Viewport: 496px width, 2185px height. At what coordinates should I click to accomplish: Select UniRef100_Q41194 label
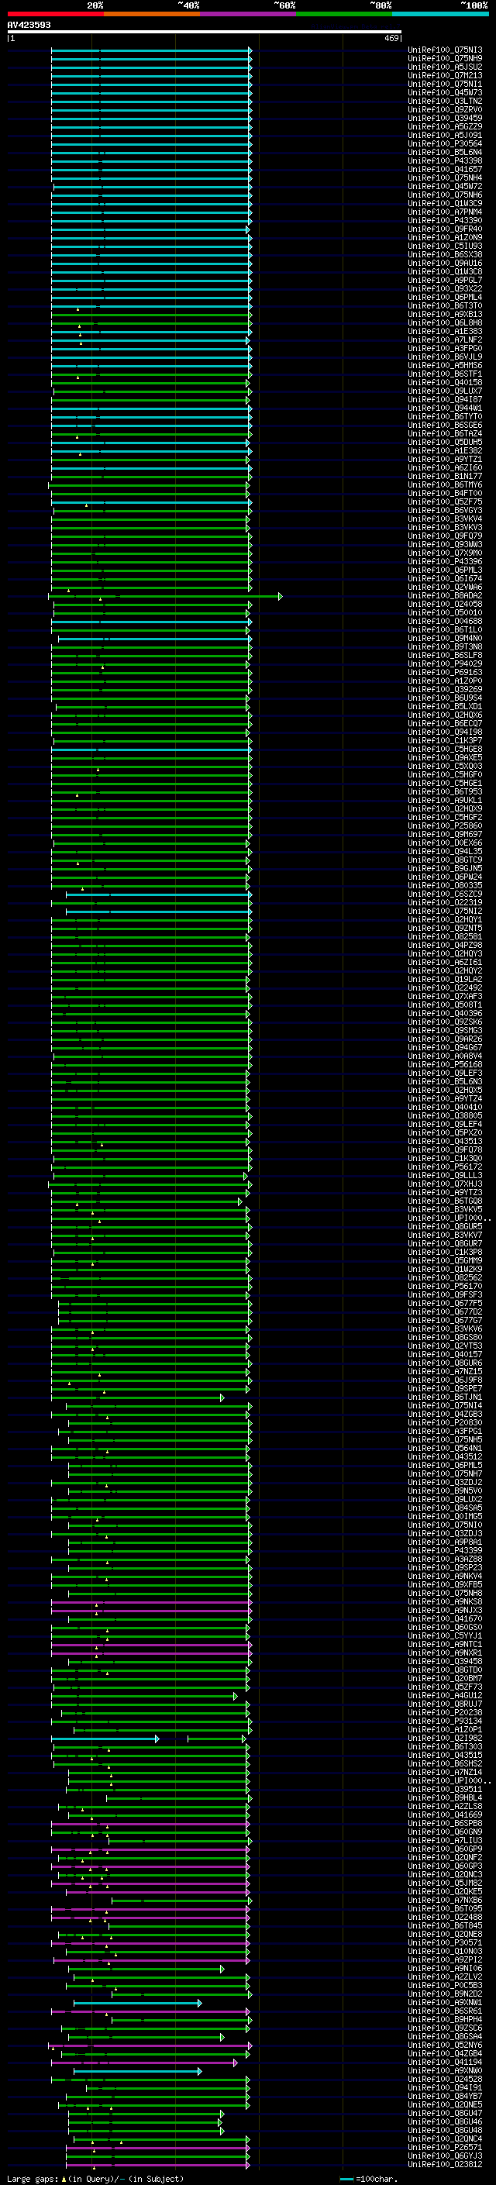click(445, 2062)
